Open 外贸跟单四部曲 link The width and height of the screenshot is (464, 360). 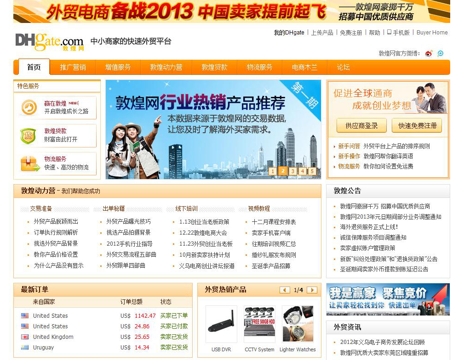[x=126, y=265]
